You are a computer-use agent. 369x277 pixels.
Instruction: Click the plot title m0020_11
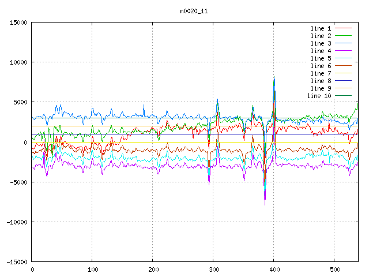pos(194,11)
